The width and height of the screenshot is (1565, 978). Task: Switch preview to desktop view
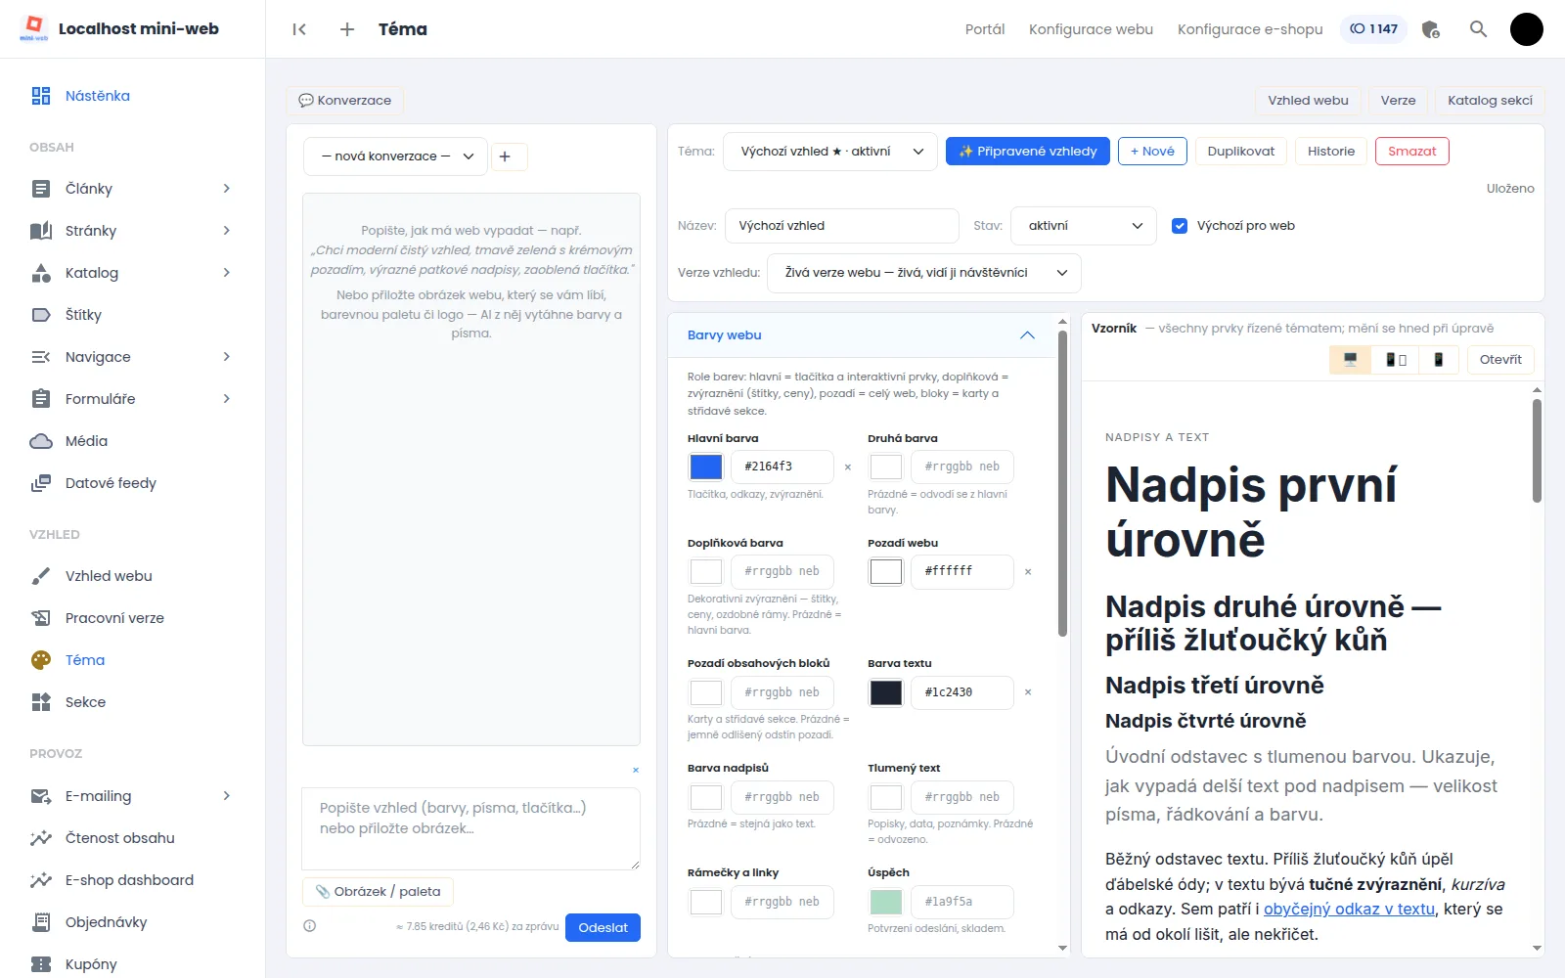coord(1351,360)
